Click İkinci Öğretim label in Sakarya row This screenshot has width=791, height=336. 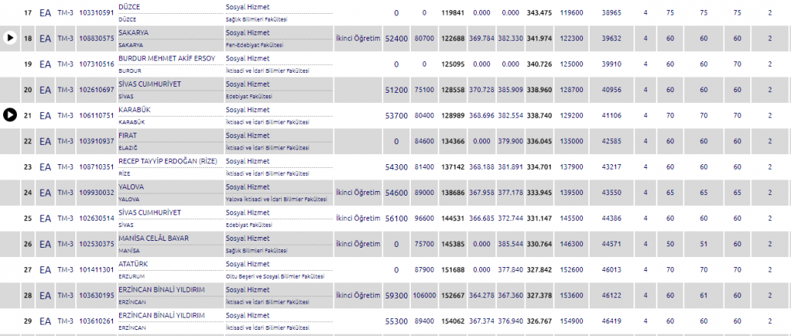click(358, 38)
